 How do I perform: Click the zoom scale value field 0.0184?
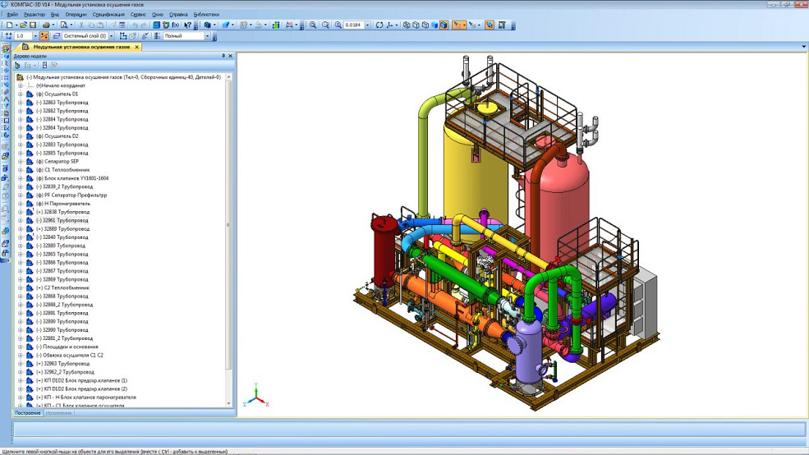click(353, 25)
